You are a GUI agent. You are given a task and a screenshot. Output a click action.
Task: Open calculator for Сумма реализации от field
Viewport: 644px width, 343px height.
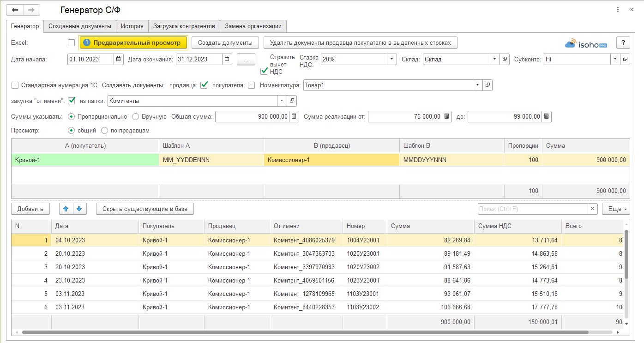[447, 117]
